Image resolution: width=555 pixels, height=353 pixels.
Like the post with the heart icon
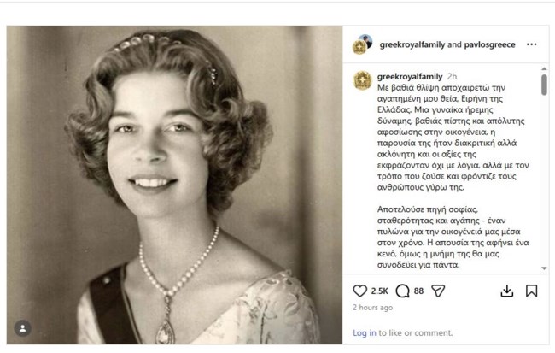[x=360, y=291]
